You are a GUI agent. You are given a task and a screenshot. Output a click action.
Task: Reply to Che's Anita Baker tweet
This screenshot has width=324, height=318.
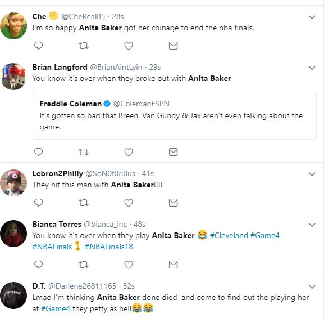click(38, 46)
